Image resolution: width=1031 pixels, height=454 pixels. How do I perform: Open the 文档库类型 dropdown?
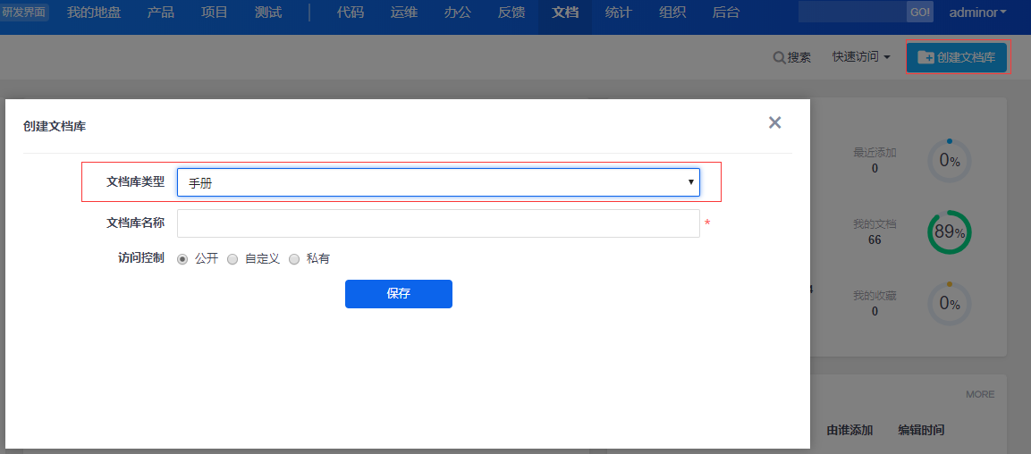click(438, 182)
